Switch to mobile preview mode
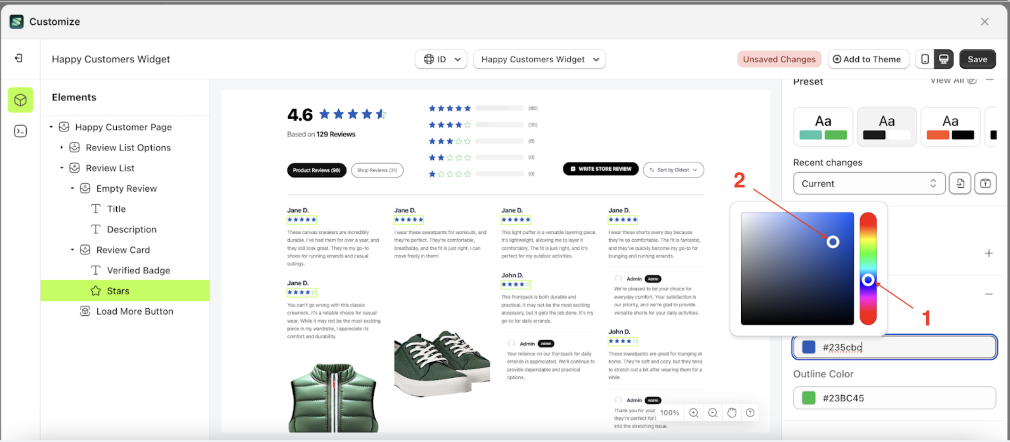Screen dimensions: 1010x442 pyautogui.click(x=925, y=59)
